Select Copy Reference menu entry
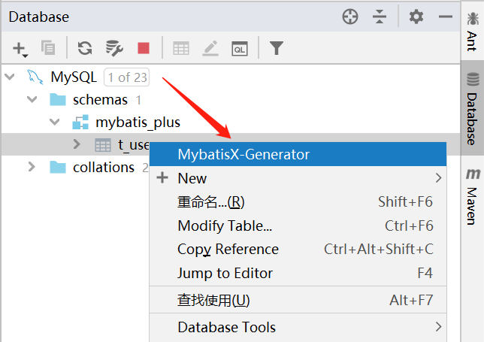Viewport: 484px width, 342px height. coord(298,250)
